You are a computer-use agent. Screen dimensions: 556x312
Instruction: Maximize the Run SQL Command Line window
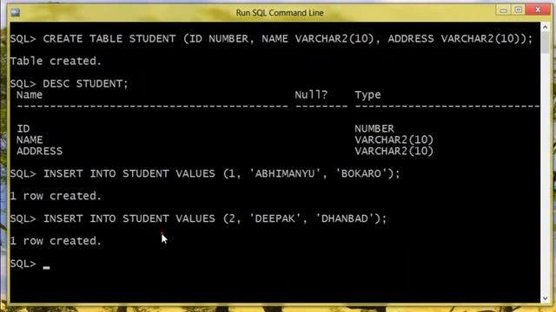click(518, 10)
